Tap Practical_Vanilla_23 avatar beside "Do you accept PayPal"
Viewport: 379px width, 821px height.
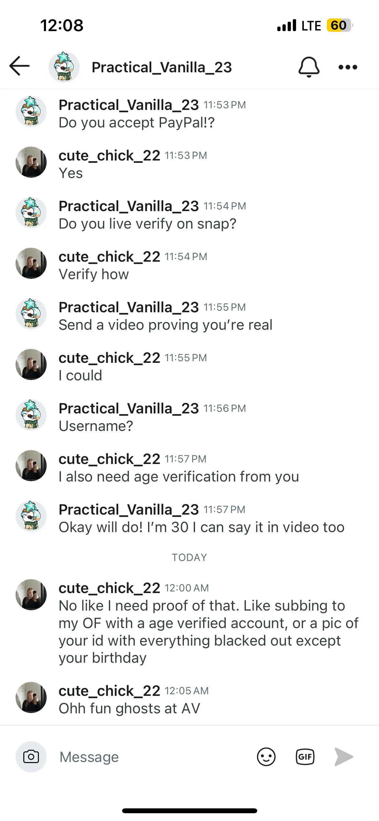point(31,112)
